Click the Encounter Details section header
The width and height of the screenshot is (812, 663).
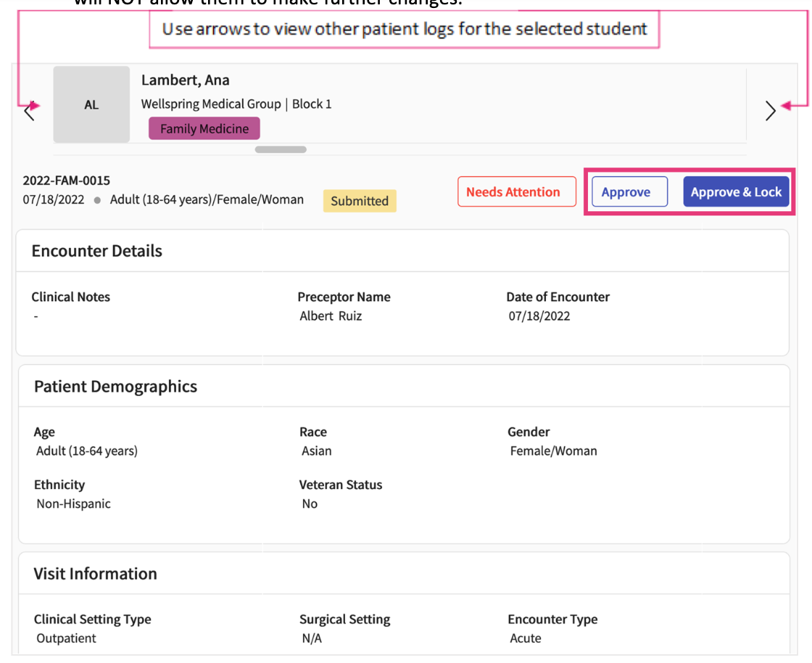(x=97, y=251)
